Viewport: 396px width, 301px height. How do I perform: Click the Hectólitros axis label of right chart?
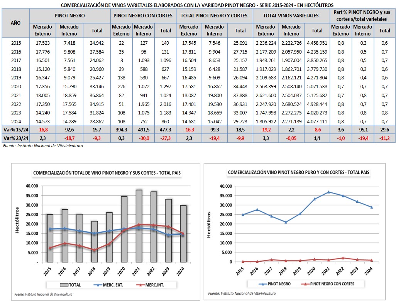209,224
